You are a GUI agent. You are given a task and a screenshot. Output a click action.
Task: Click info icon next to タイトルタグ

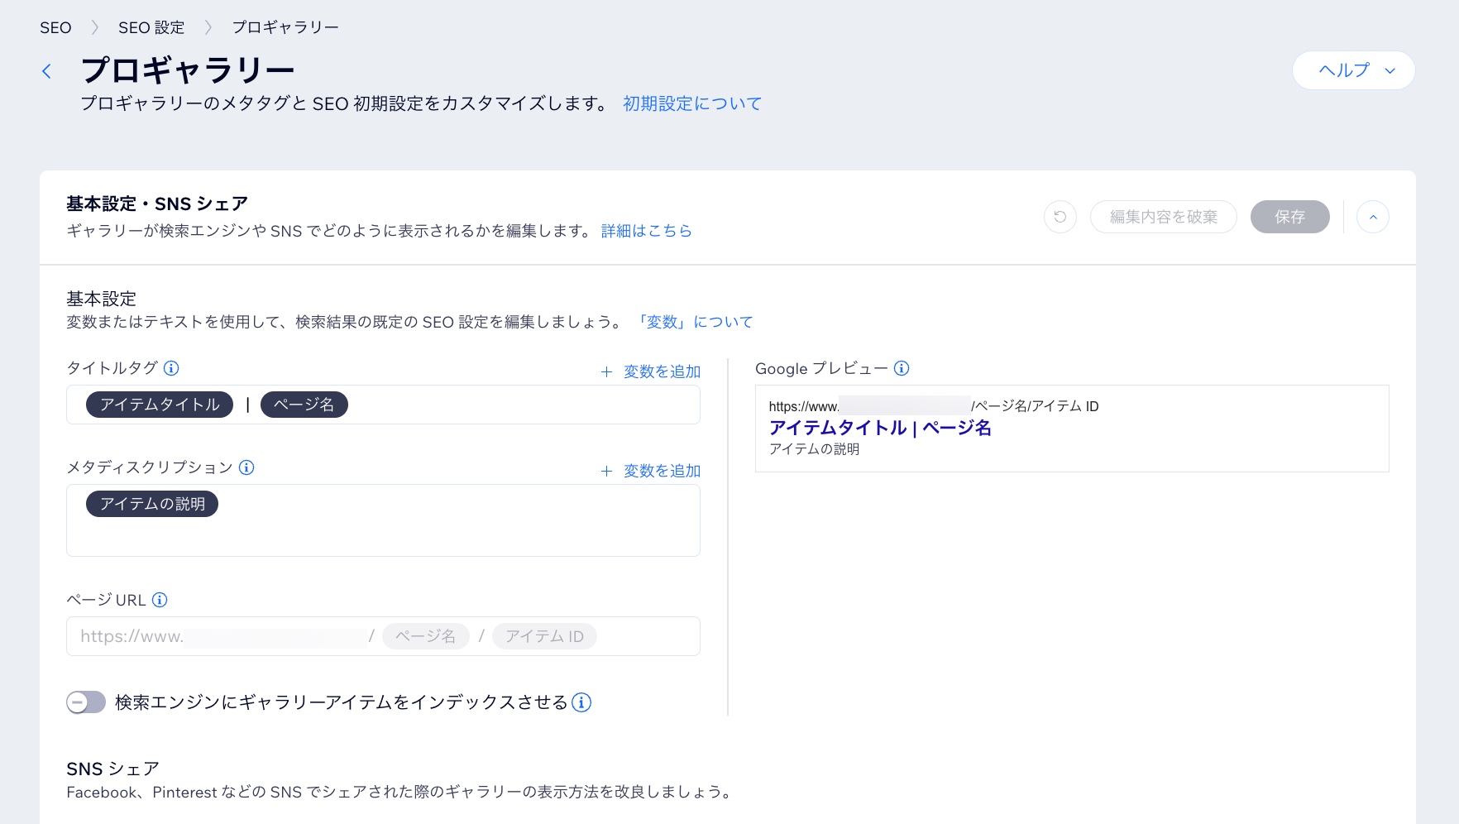(x=171, y=368)
